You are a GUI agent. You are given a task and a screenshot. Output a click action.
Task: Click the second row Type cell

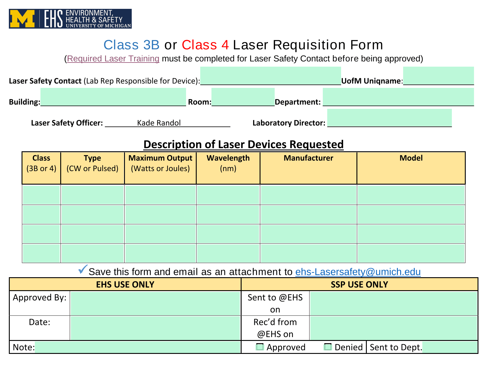(x=92, y=214)
